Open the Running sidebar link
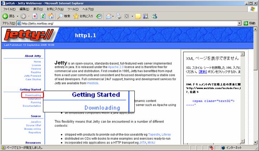This screenshot has height=151, width=259. coord(36,103)
